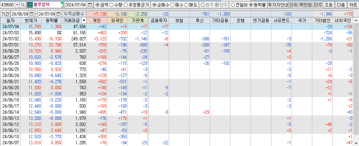Image resolution: width=359 pixels, height=146 pixels.
Task: Select the 수량 radio button
Action: tap(111, 4)
